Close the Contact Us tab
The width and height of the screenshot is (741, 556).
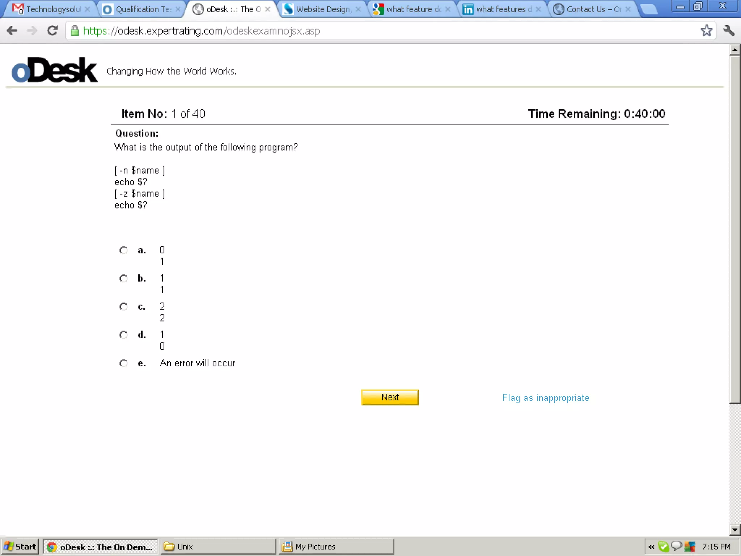[x=628, y=9]
